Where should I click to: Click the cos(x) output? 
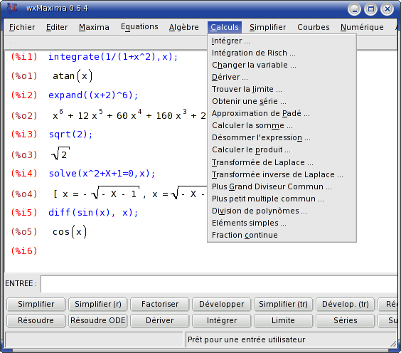pyautogui.click(x=70, y=232)
